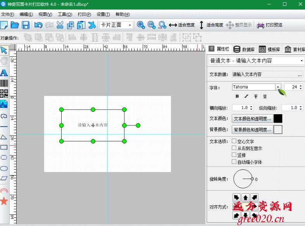Click the black text color swatch
The height and width of the screenshot is (226, 305).
coord(278,119)
